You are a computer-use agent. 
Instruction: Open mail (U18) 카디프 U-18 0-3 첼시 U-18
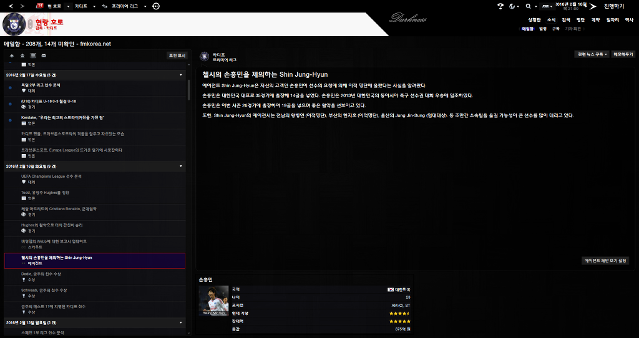coord(95,104)
